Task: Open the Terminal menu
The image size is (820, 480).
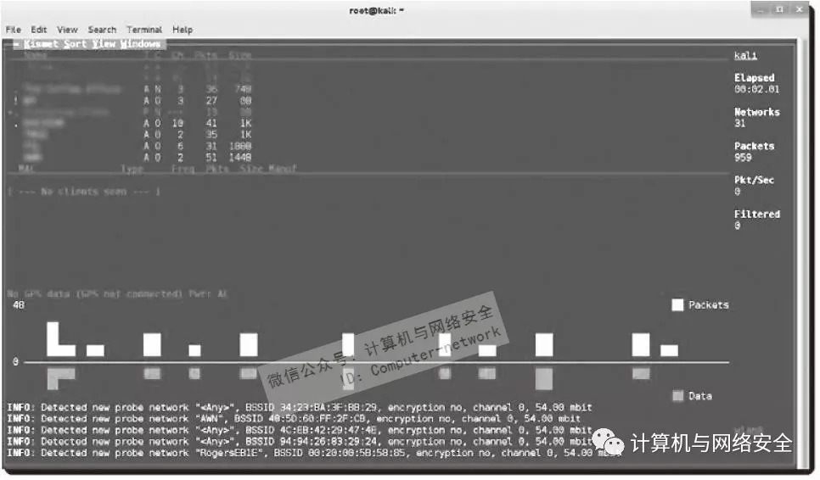Action: point(144,30)
